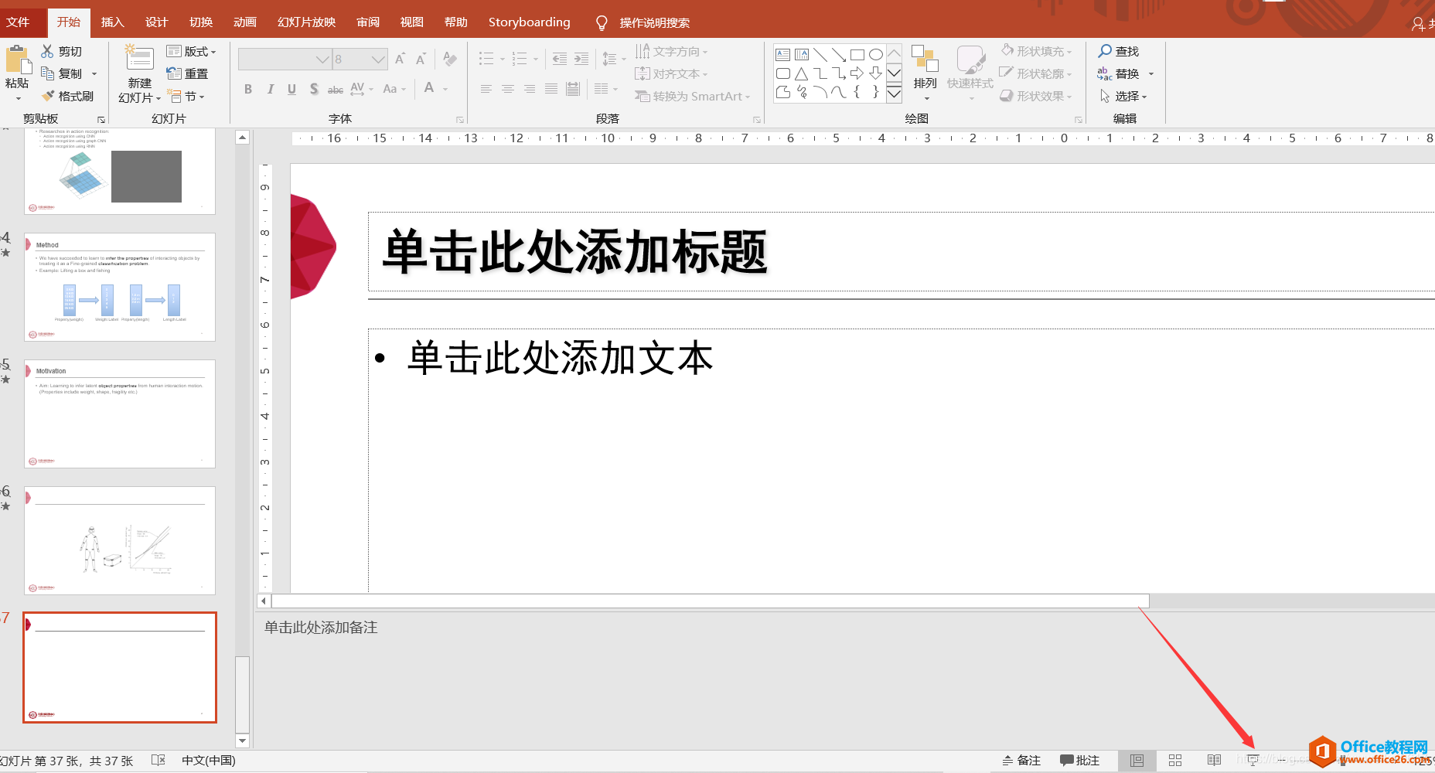Justify text in paragraph group

(550, 89)
